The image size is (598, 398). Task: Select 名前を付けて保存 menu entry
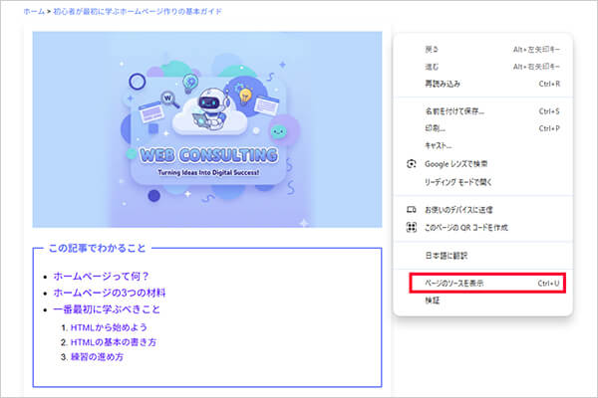coord(482,111)
